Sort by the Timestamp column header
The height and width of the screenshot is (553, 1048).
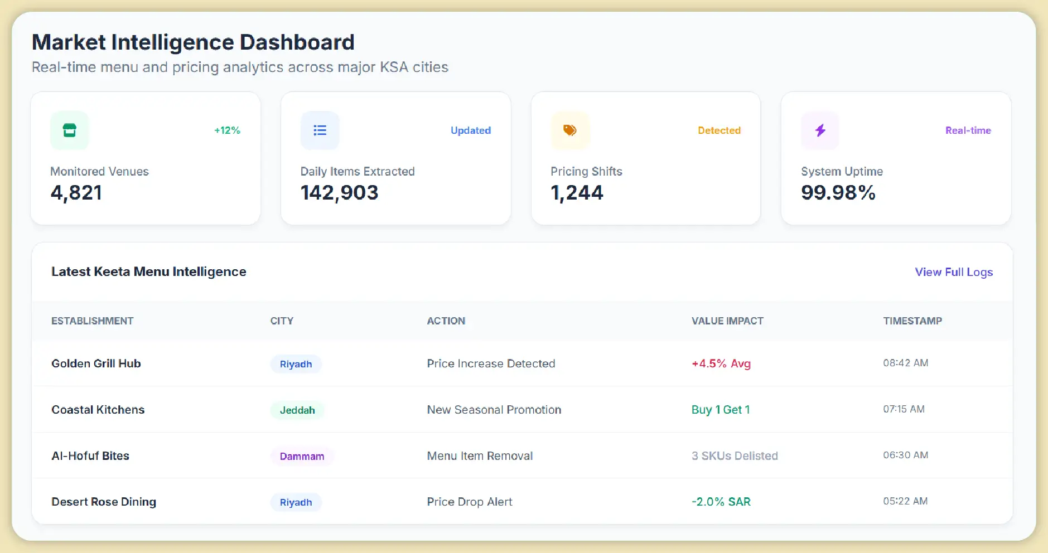[x=912, y=321]
